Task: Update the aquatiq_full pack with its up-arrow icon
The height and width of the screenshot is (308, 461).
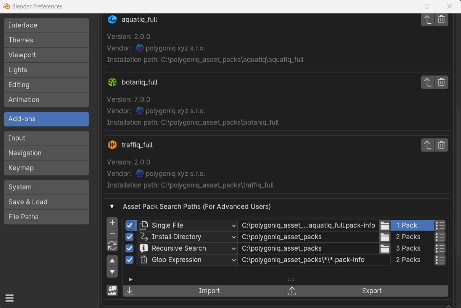Action: click(428, 19)
